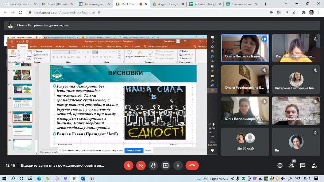This screenshot has width=324, height=182.
Task: Open the 'Ще 30 осіб' tile
Action: coord(245,142)
